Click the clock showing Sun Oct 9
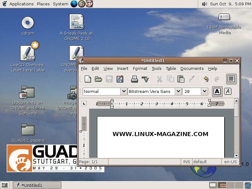 click(230, 4)
